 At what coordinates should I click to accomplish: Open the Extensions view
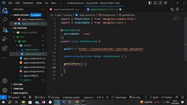(x=5, y=48)
